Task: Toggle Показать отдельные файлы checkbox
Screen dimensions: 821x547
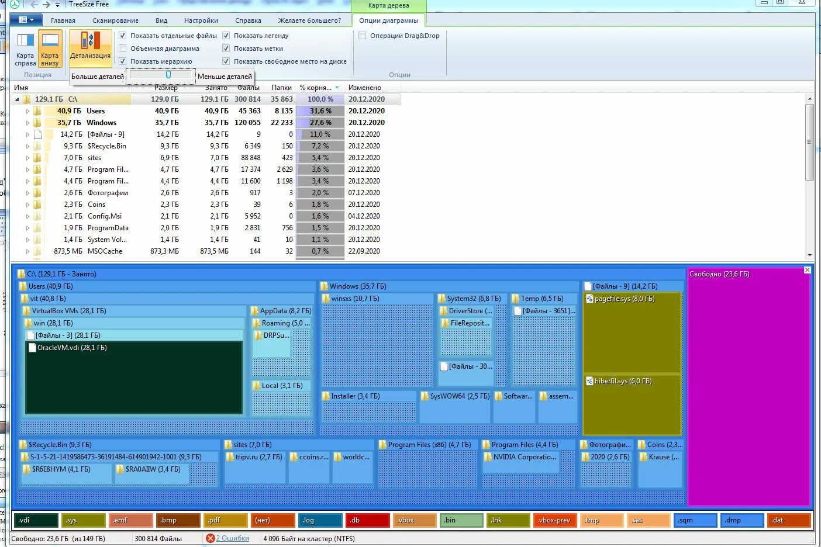Action: tap(122, 36)
